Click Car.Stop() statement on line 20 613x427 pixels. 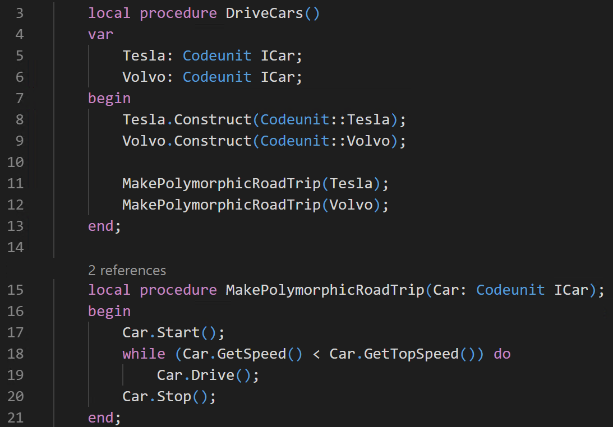169,397
